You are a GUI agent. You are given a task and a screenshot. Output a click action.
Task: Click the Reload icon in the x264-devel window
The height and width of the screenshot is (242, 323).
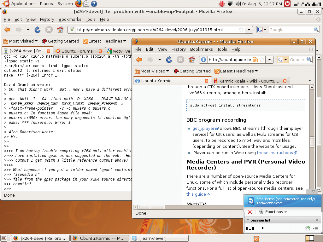click(37, 30)
